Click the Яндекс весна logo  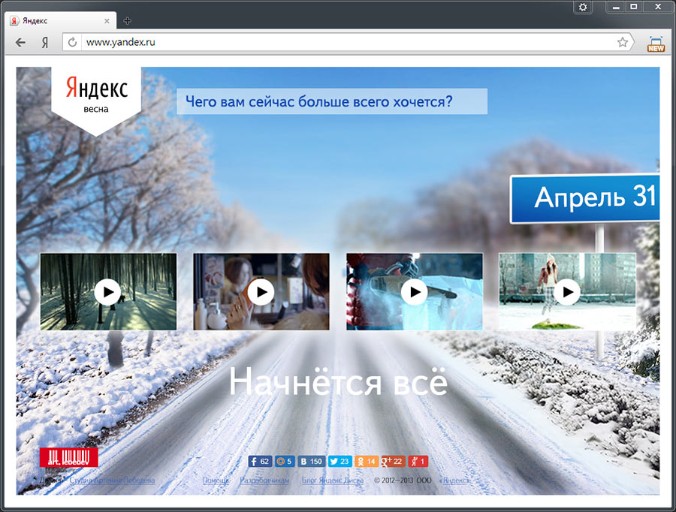click(95, 95)
